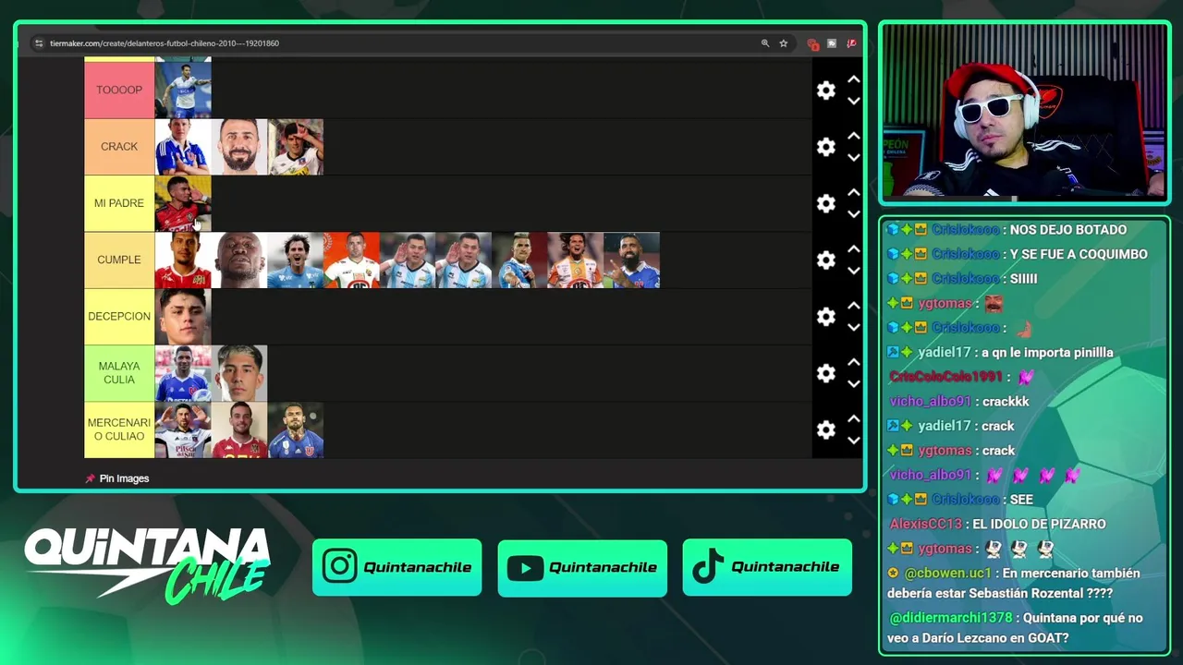Move MALAYA CULIA tier up with arrow
The image size is (1183, 665).
click(854, 362)
